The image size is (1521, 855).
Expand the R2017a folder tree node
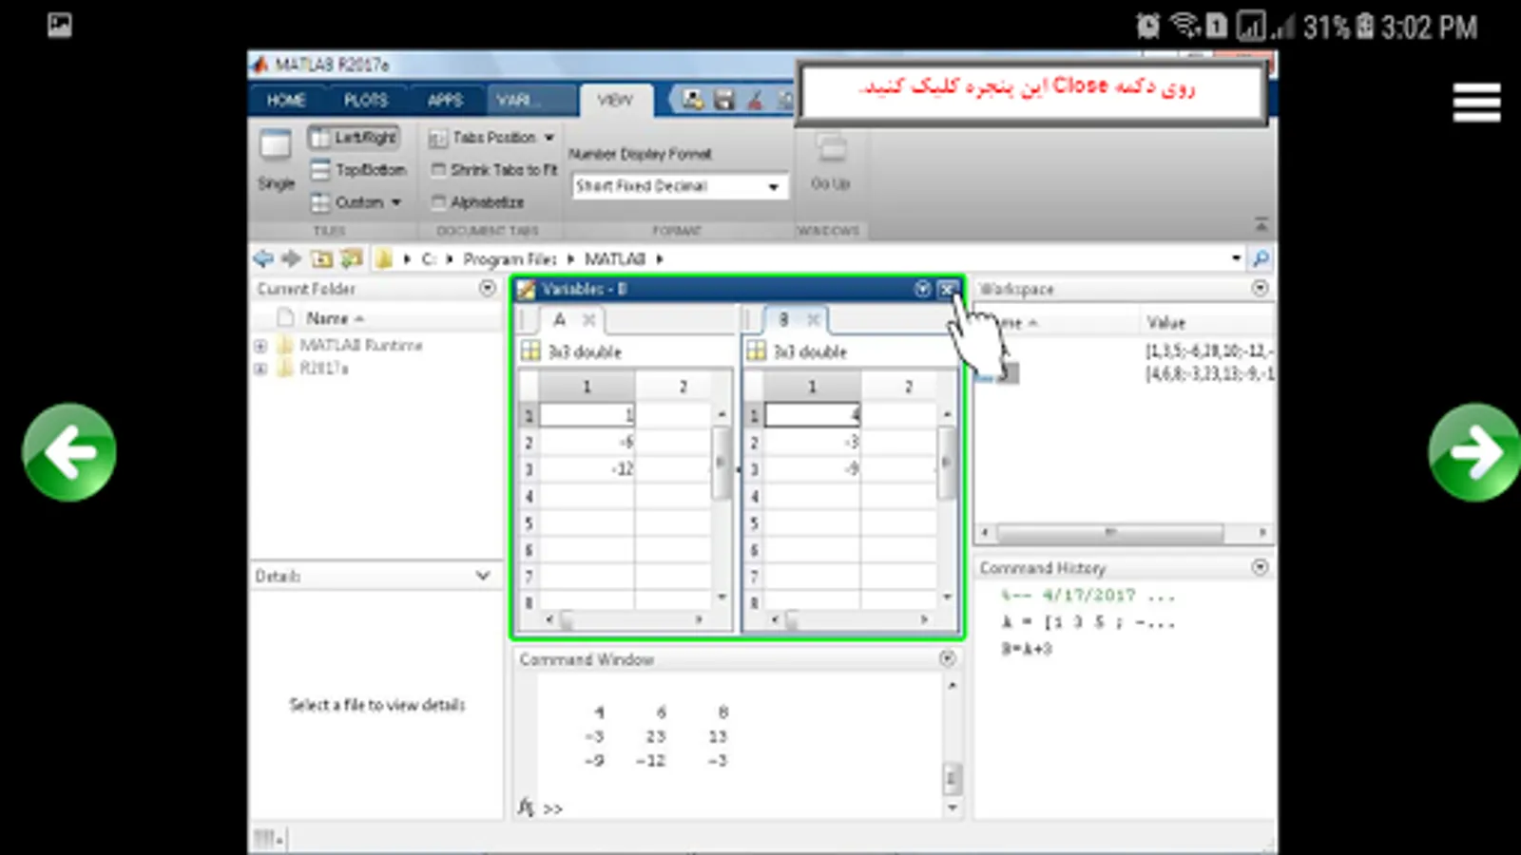260,369
